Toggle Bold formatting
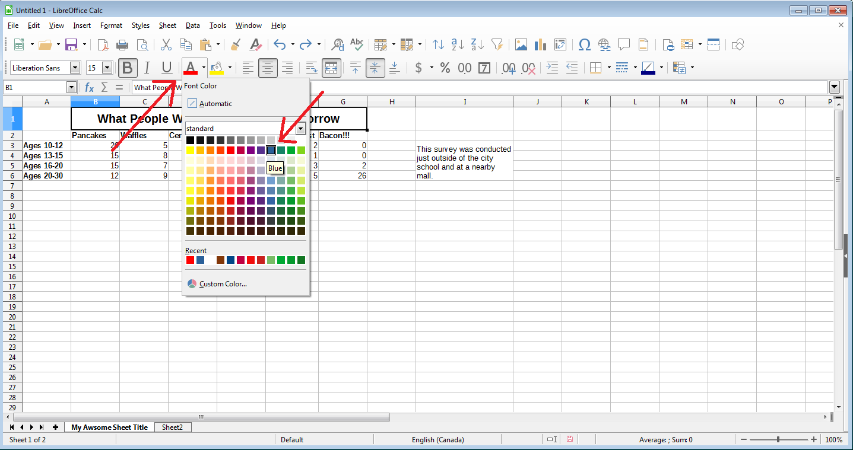This screenshot has width=853, height=450. pos(127,68)
